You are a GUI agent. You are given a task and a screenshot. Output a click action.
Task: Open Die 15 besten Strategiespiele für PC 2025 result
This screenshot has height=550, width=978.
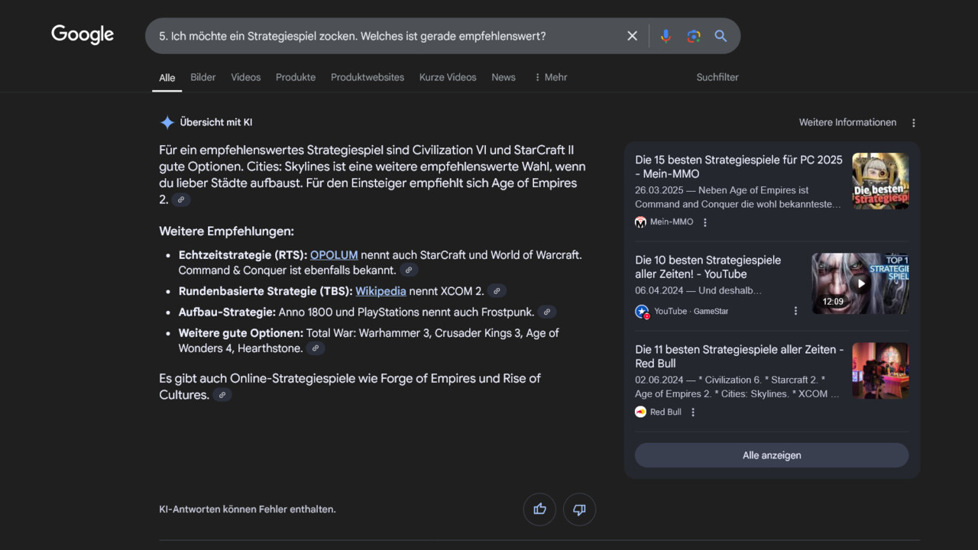pos(739,167)
